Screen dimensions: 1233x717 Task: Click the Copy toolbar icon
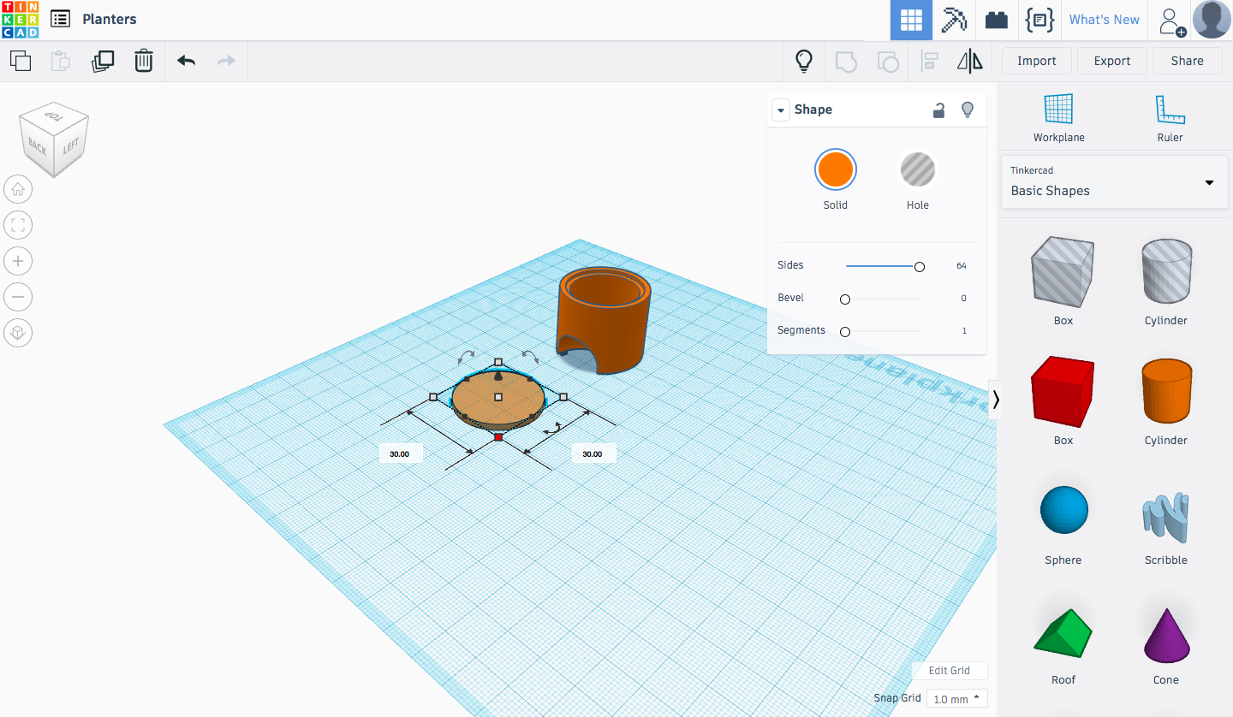(21, 61)
